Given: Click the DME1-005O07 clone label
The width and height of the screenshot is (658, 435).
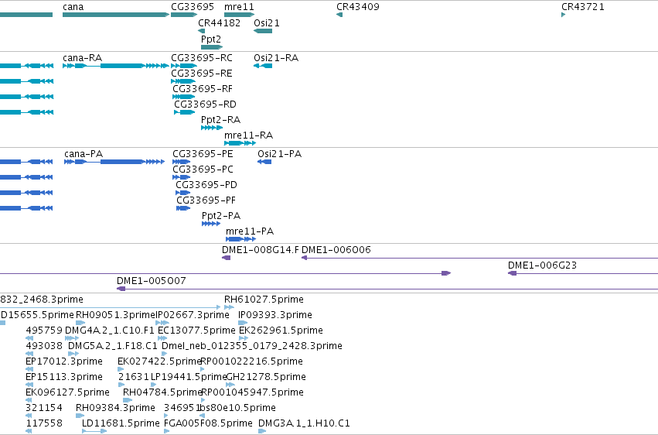Looking at the screenshot, I should click(x=151, y=281).
